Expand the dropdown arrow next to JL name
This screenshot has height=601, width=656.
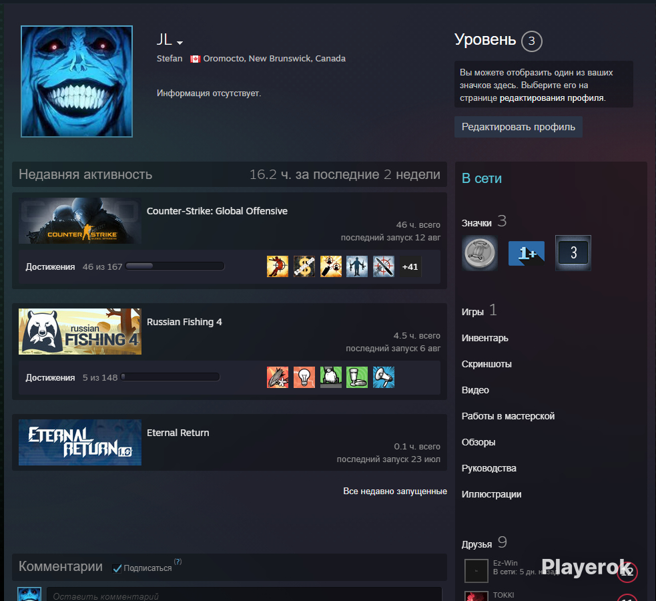pyautogui.click(x=180, y=43)
